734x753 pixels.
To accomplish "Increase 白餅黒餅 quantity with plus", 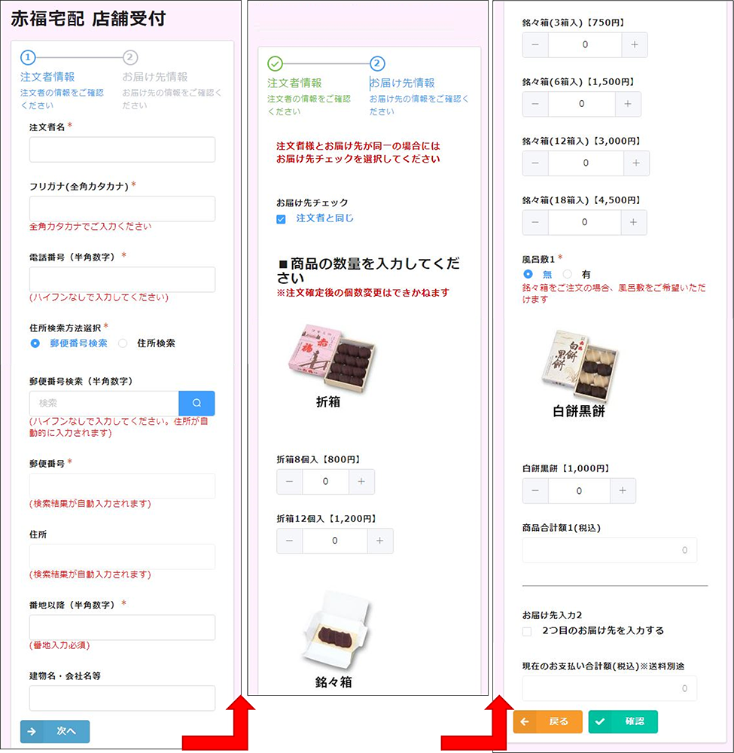I will (623, 491).
